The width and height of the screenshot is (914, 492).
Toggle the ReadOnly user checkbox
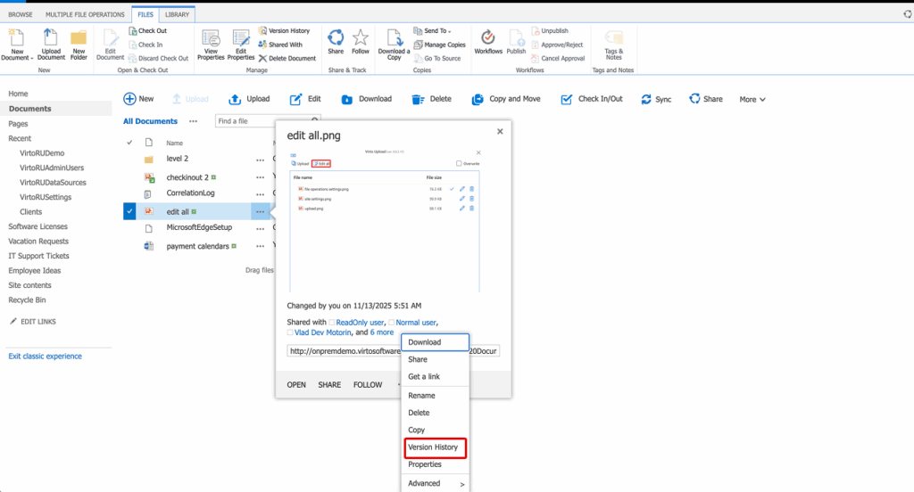pos(333,322)
